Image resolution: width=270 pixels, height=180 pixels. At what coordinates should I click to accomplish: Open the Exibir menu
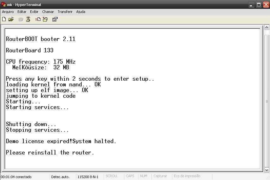[x=34, y=12]
